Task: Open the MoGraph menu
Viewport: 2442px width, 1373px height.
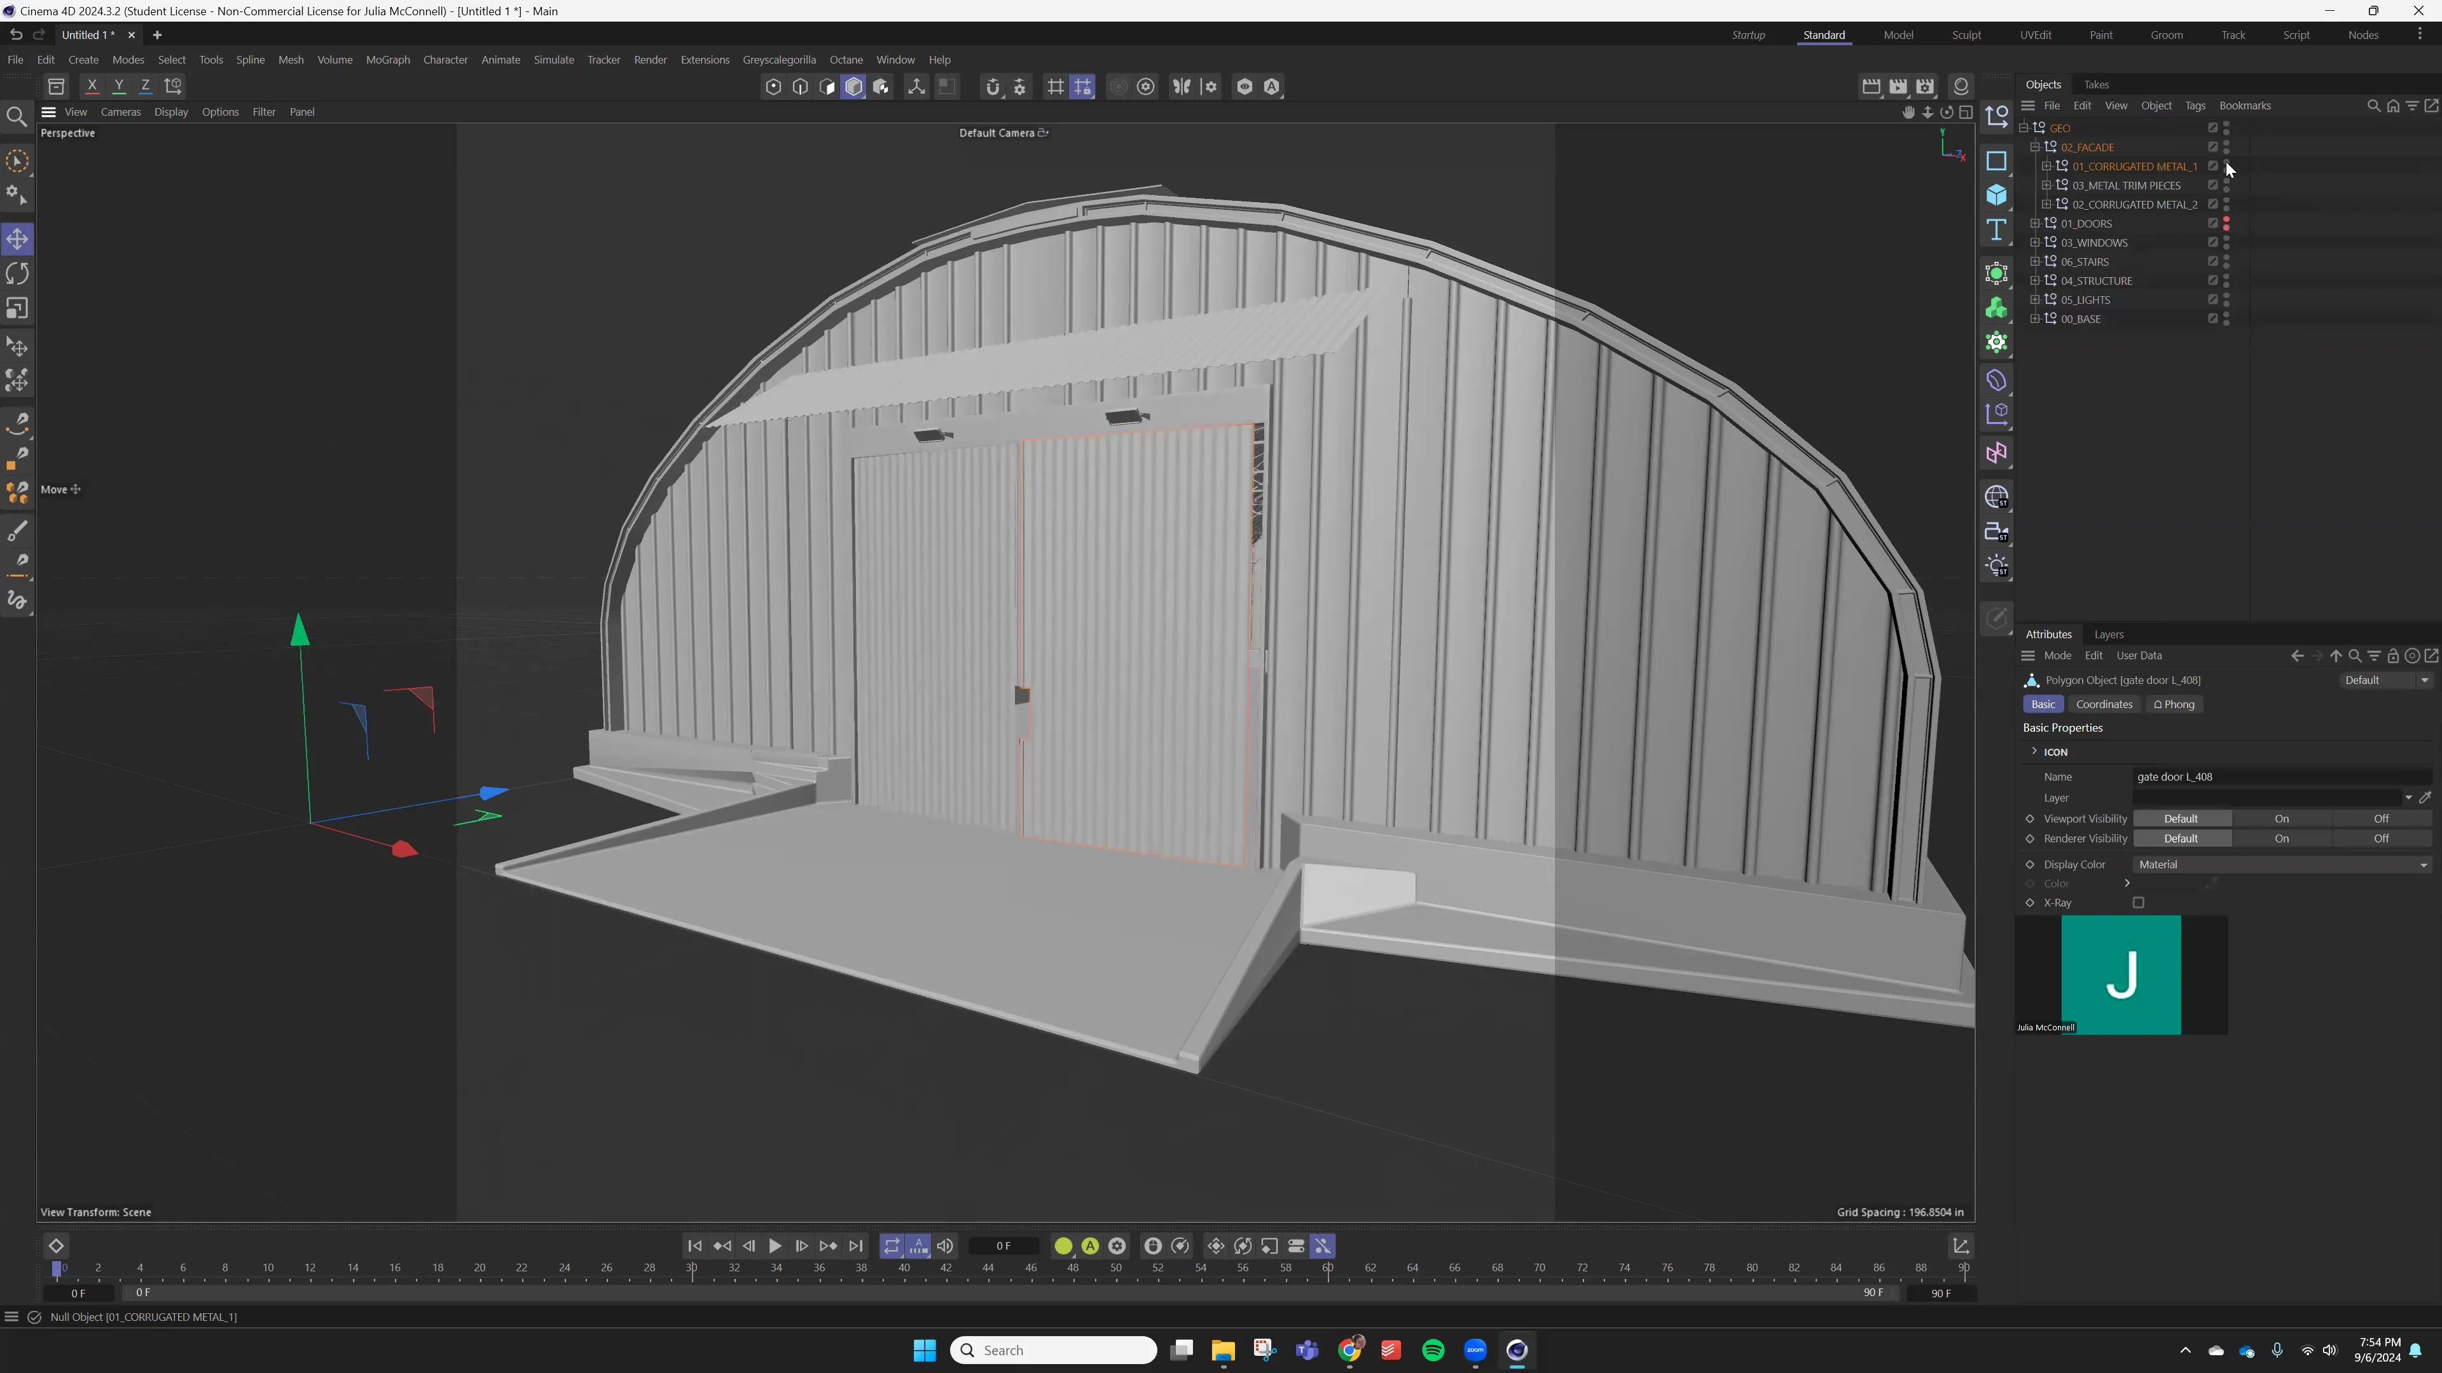Action: [388, 58]
